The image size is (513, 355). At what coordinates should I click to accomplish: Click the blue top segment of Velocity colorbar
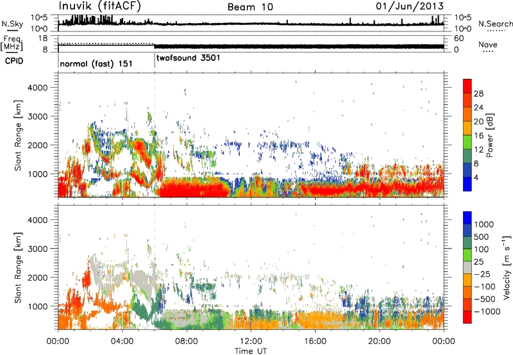(x=467, y=218)
